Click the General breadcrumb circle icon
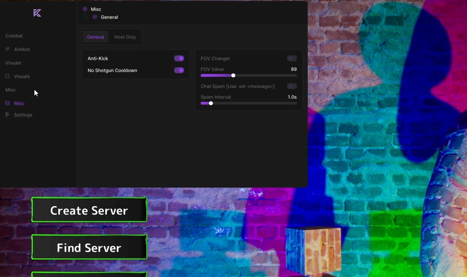 click(95, 17)
